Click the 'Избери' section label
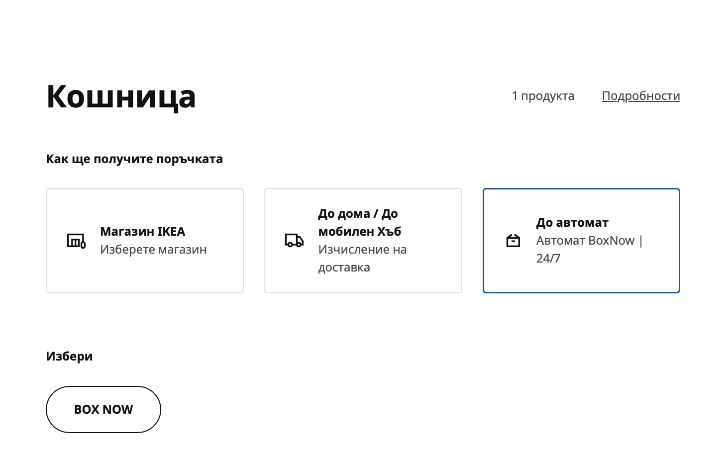This screenshot has height=453, width=726. [x=69, y=357]
